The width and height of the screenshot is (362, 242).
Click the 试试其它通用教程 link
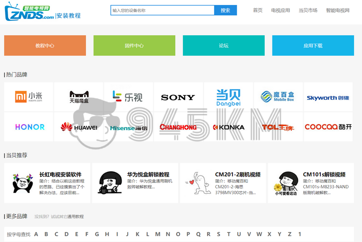click(x=67, y=217)
